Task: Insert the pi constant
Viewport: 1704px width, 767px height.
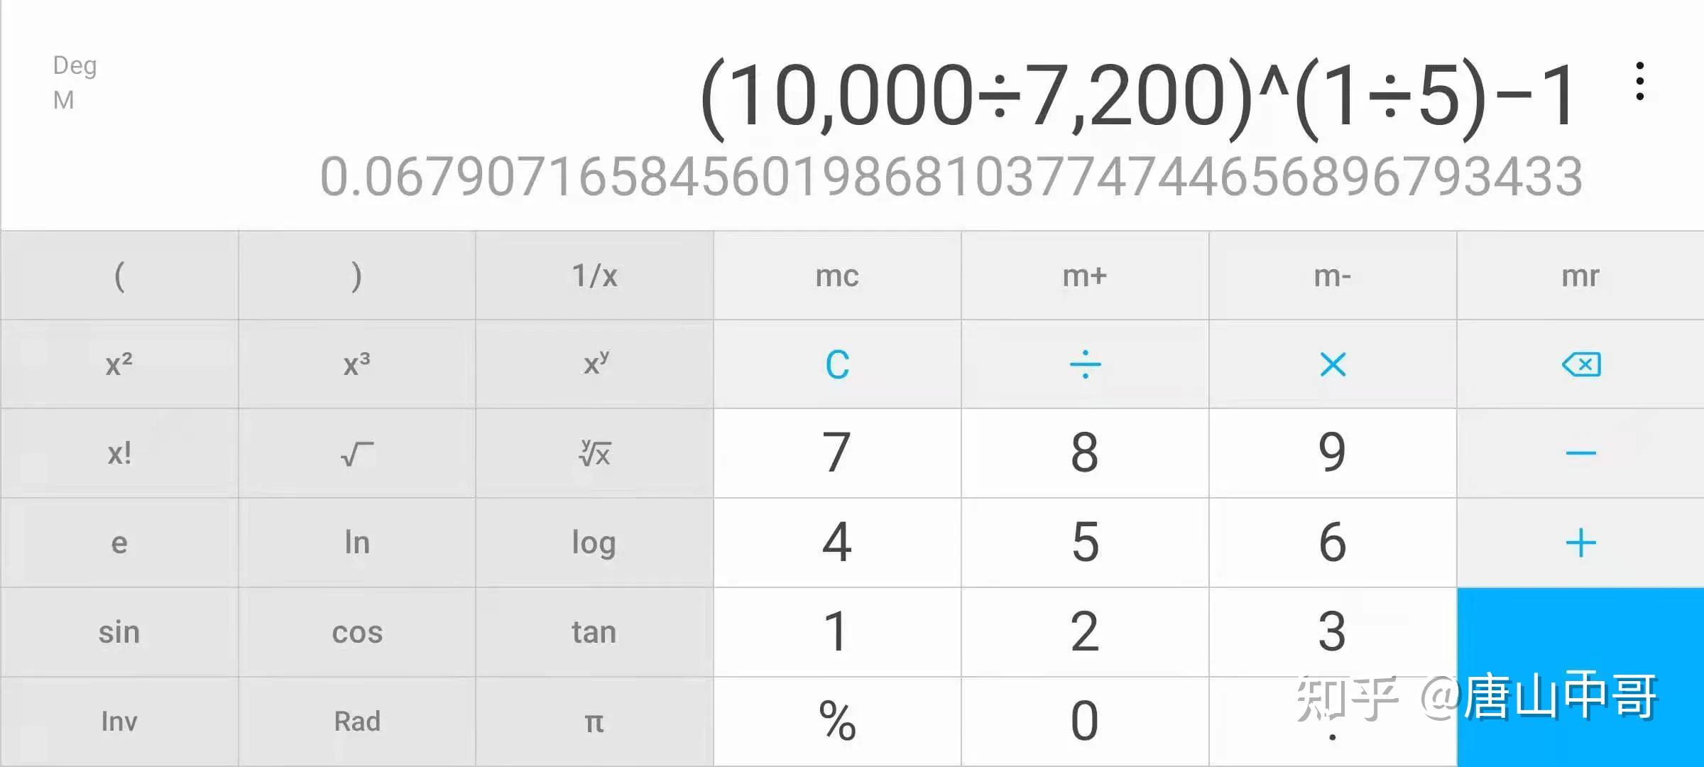Action: 595,722
